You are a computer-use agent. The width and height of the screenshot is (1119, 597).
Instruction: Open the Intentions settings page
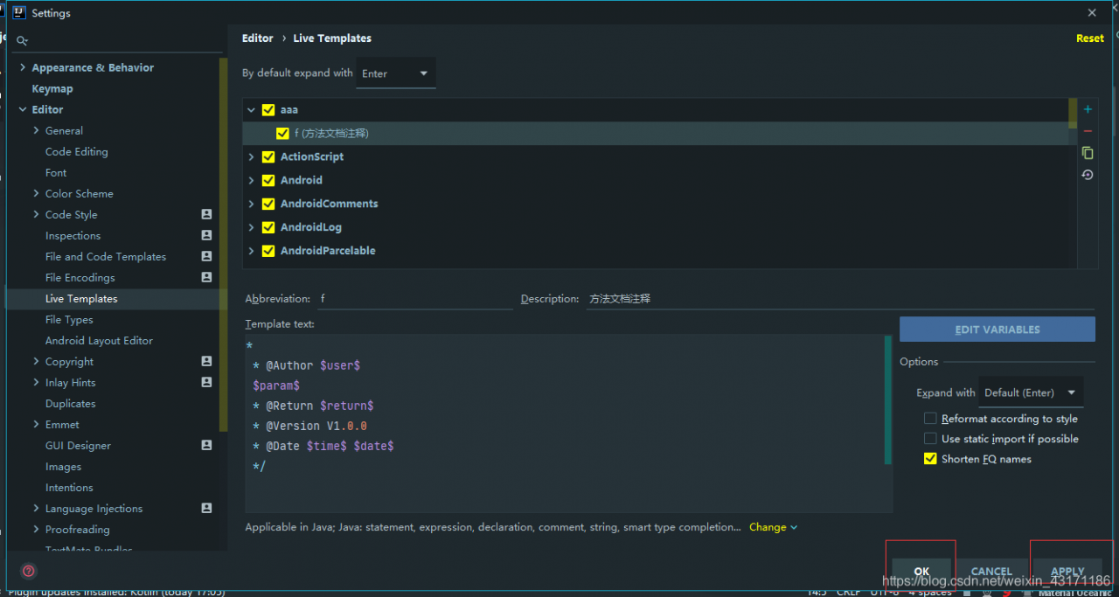[x=69, y=487]
